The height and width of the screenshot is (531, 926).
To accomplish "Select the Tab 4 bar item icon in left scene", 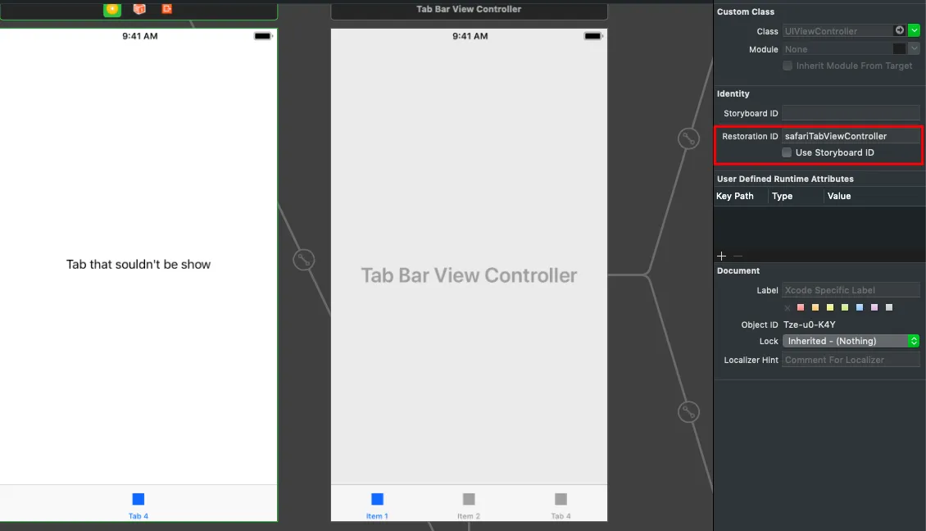I will [138, 499].
